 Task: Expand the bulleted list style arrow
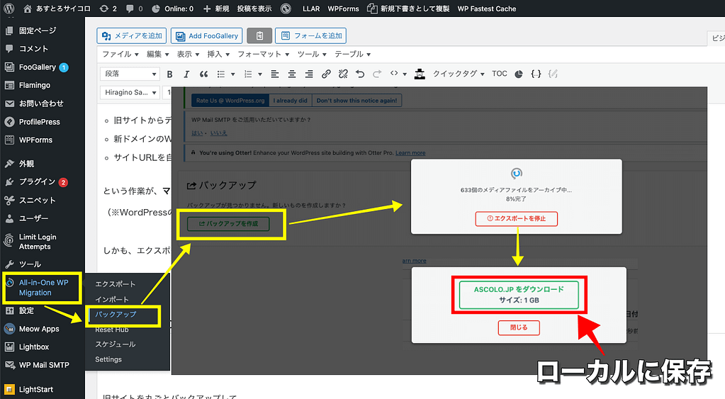233,74
